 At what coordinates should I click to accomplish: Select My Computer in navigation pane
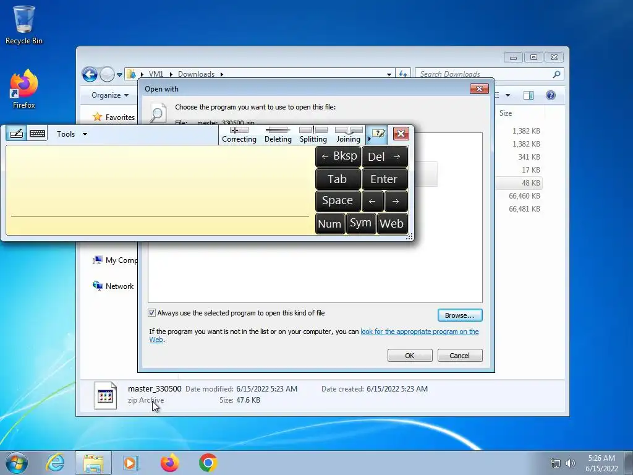tap(116, 260)
